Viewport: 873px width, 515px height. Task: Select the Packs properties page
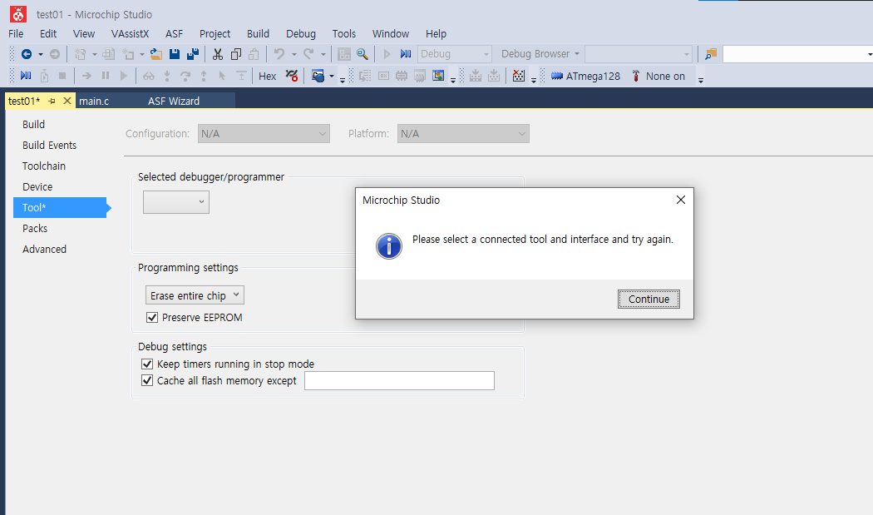pos(35,229)
